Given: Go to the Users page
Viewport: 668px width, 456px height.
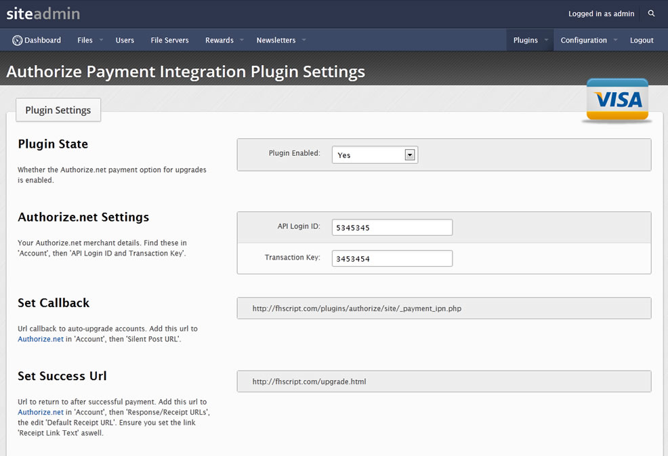Looking at the screenshot, I should pyautogui.click(x=125, y=40).
